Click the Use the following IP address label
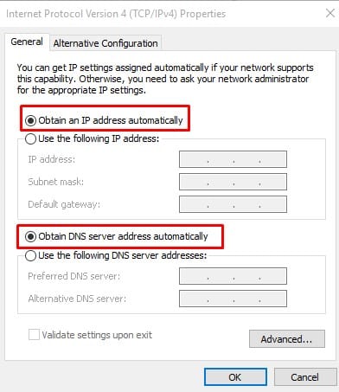Screen dimensions: 339x392 point(99,138)
